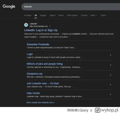
Task: Open LinkedIn: Log In or Sign Up result
Action: click(41, 30)
